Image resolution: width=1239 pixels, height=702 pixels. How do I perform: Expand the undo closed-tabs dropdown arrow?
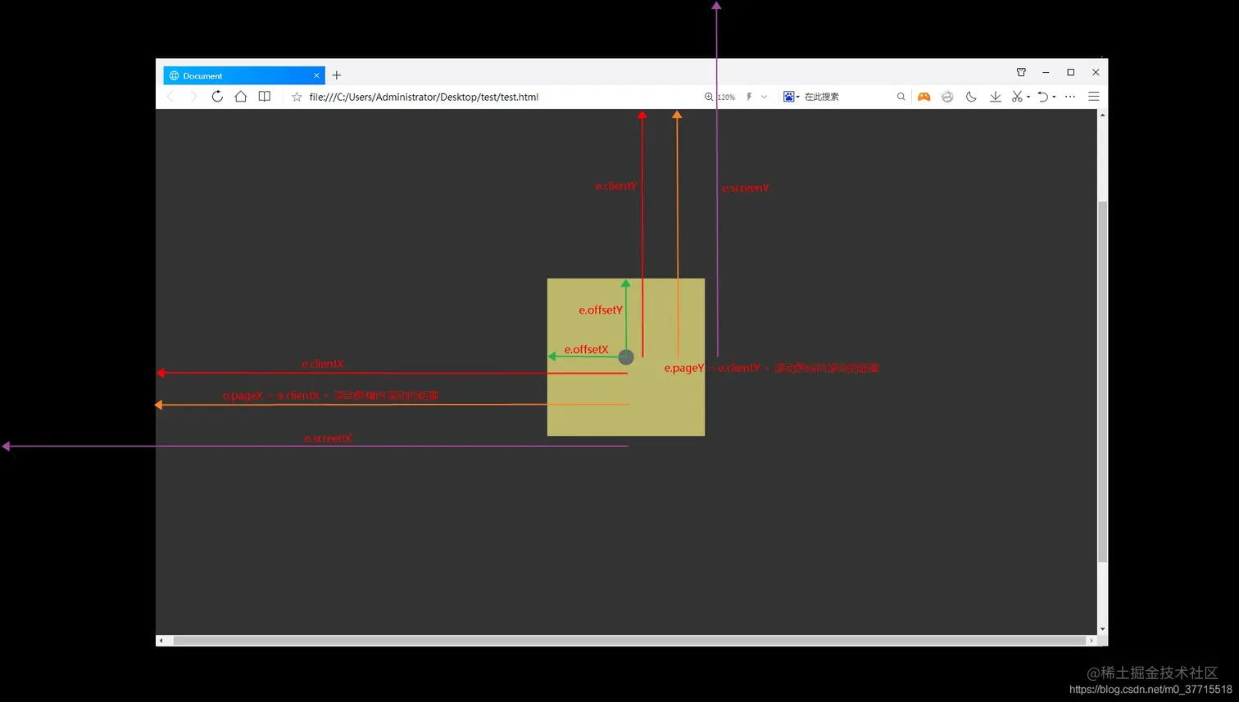pos(1054,97)
